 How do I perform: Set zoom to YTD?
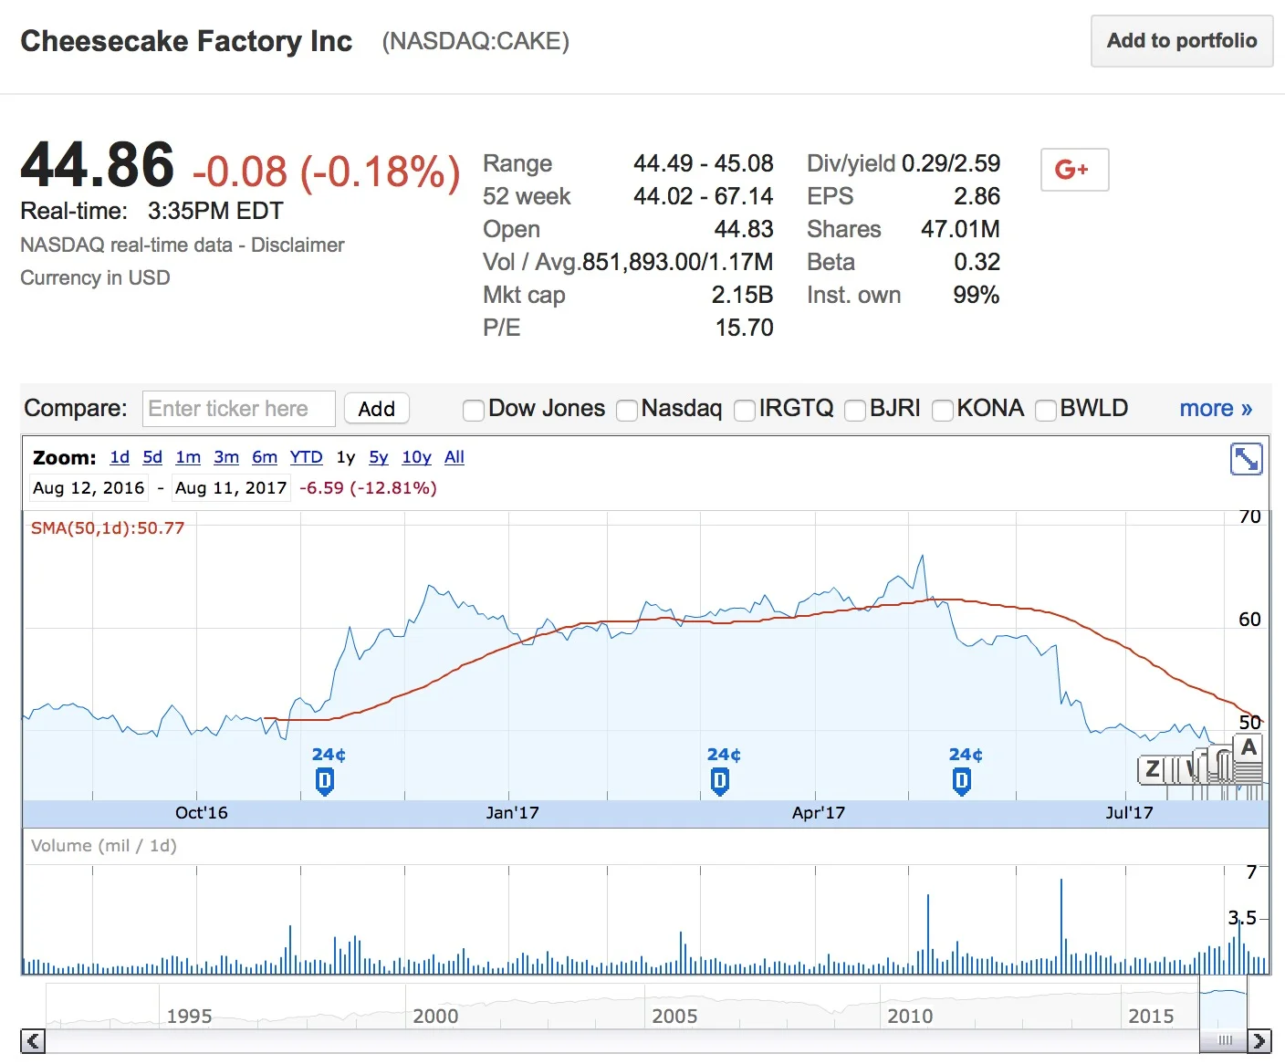(306, 457)
